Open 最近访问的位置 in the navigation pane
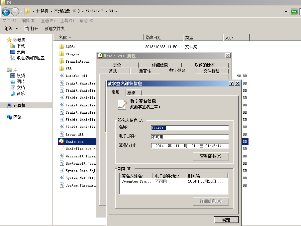The height and width of the screenshot is (226, 301). click(x=31, y=58)
